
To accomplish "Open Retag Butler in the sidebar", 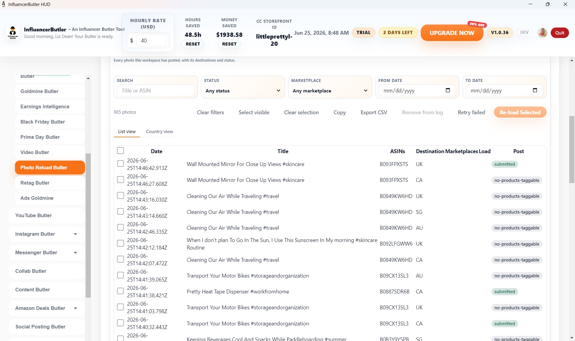I will pos(50,183).
